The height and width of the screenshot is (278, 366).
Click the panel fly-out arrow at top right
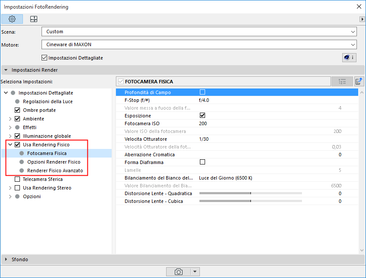(362, 19)
